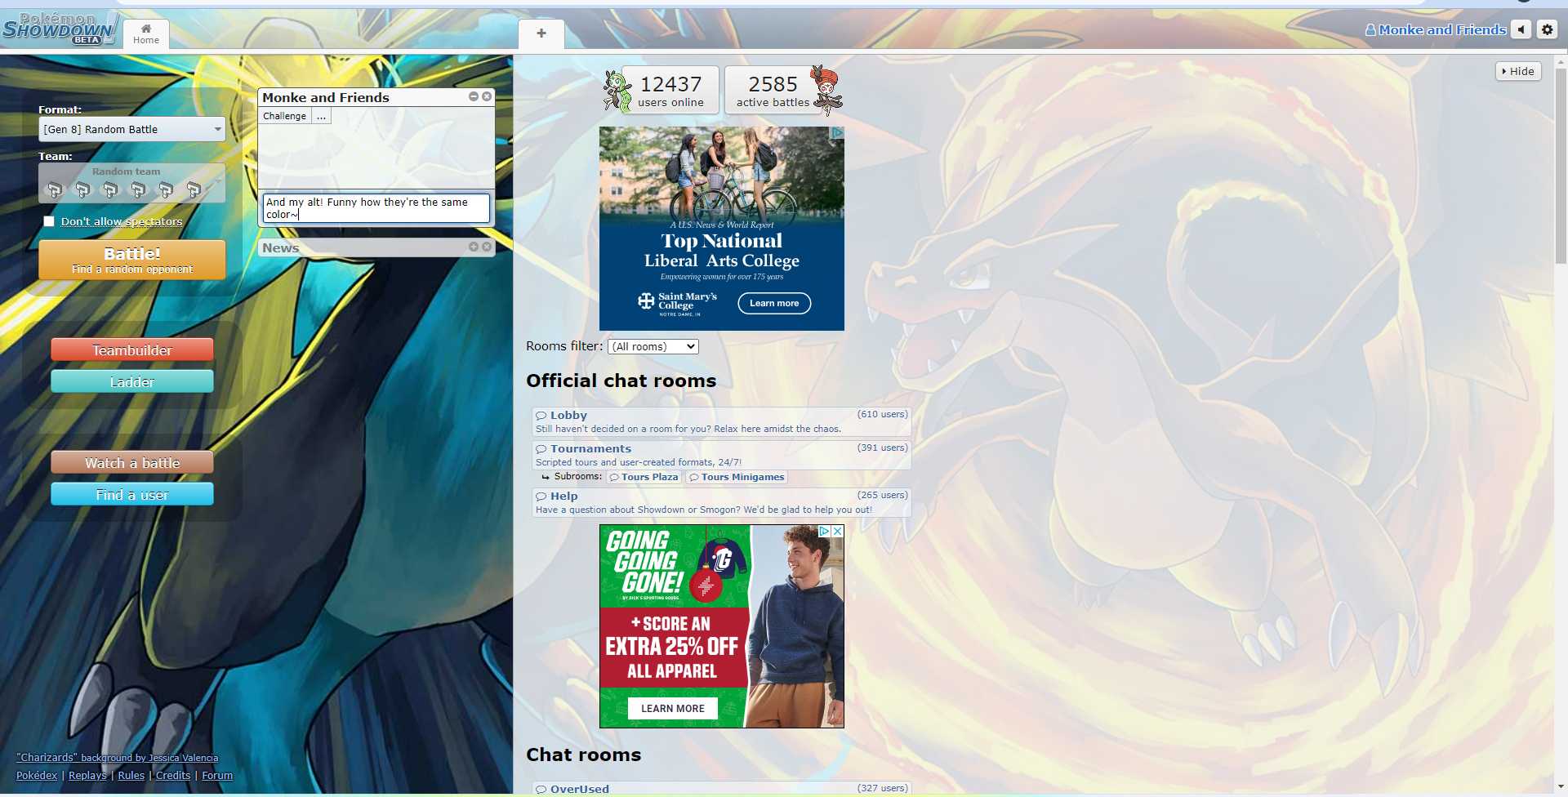Click the Tournaments chat bubble icon
This screenshot has height=797, width=1568.
541,449
